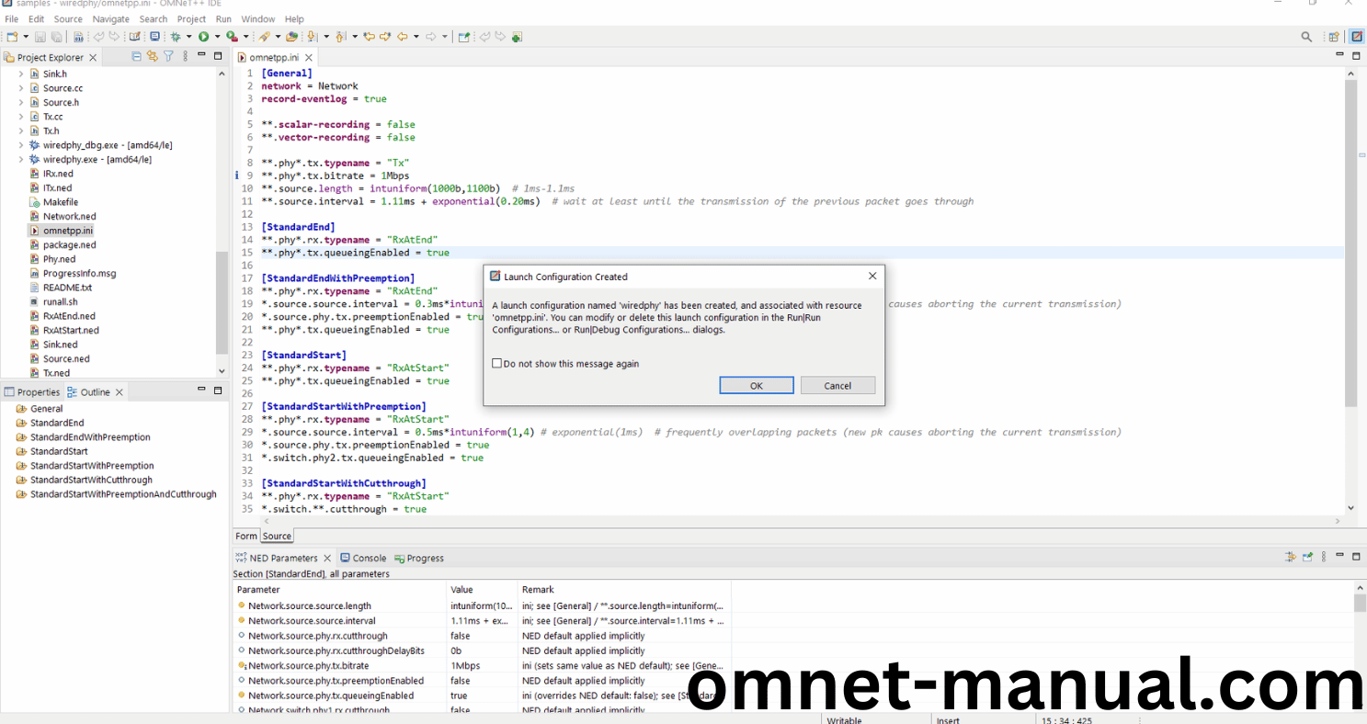Cancel the Launch Configuration Created dialog
This screenshot has height=724, width=1367.
837,385
